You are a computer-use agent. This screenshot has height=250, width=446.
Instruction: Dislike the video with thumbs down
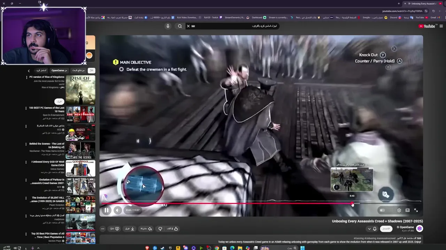tap(160, 228)
